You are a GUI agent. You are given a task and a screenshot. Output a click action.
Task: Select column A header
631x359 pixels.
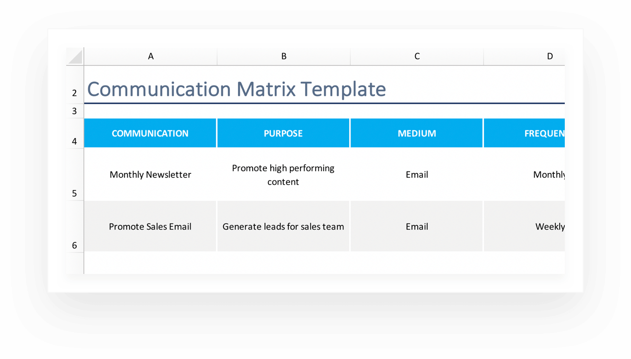coord(150,56)
